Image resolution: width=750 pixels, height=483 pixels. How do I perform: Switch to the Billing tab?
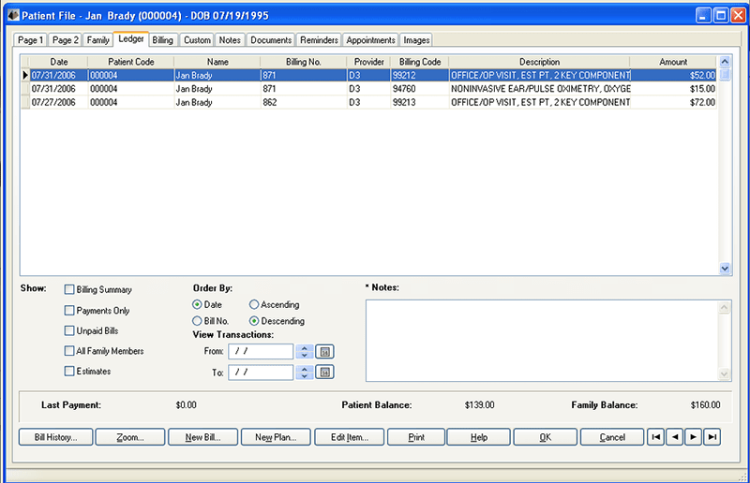163,40
